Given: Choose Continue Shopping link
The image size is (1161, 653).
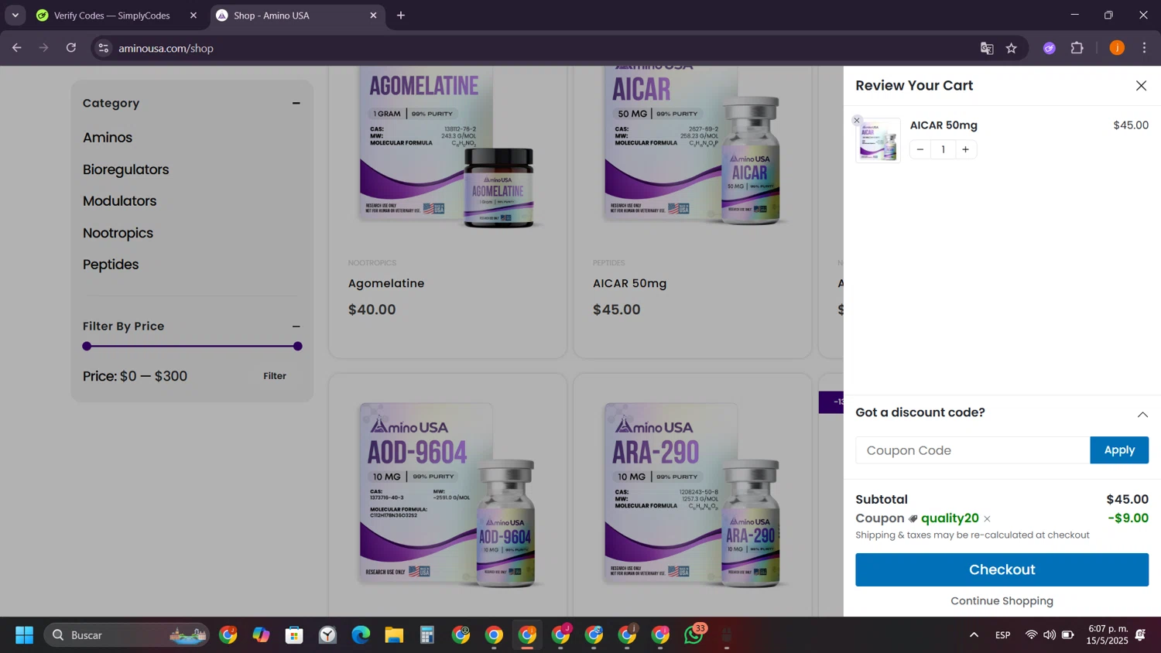Looking at the screenshot, I should tap(1002, 601).
